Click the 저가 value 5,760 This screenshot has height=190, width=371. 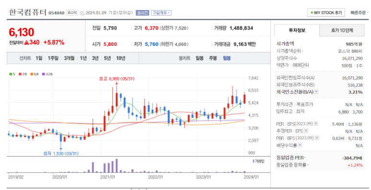152,44
